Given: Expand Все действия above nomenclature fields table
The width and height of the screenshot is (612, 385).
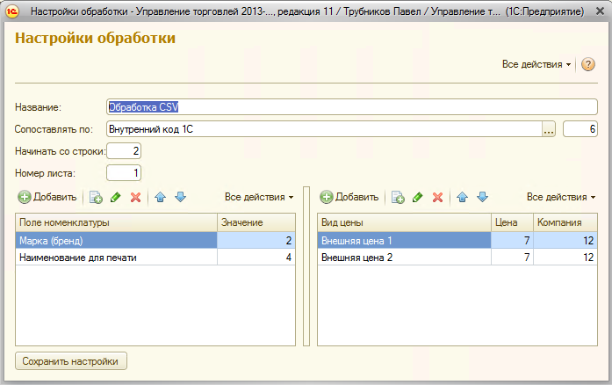Looking at the screenshot, I should pyautogui.click(x=259, y=198).
